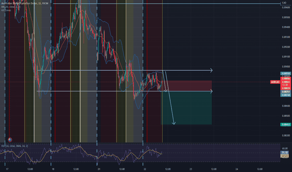Click the red 0.88839 price tag
Image resolution: width=292 pixels, height=172 pixels.
[x=286, y=88]
